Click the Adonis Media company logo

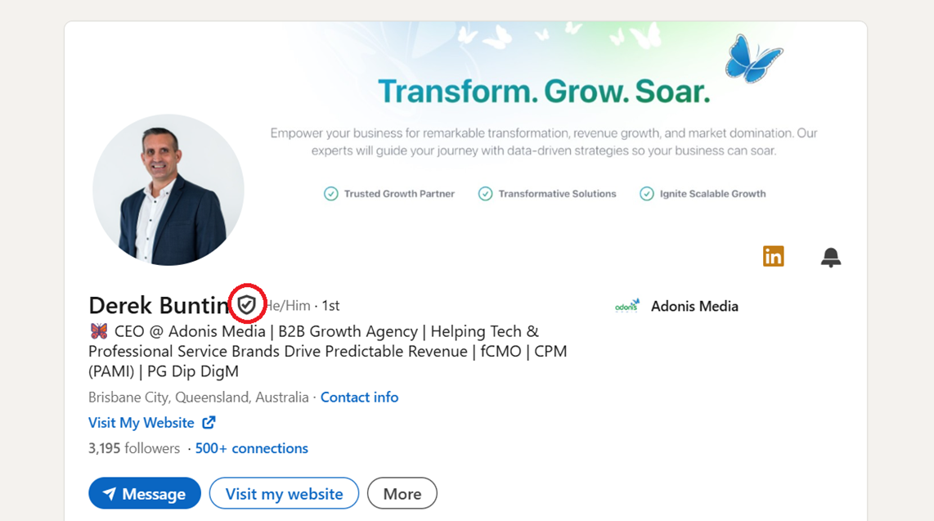click(x=626, y=306)
